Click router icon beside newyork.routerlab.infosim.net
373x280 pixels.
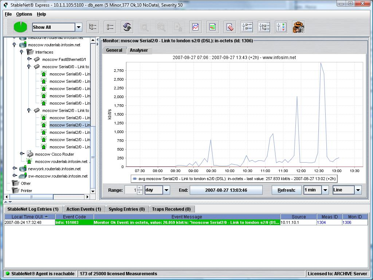23,168
